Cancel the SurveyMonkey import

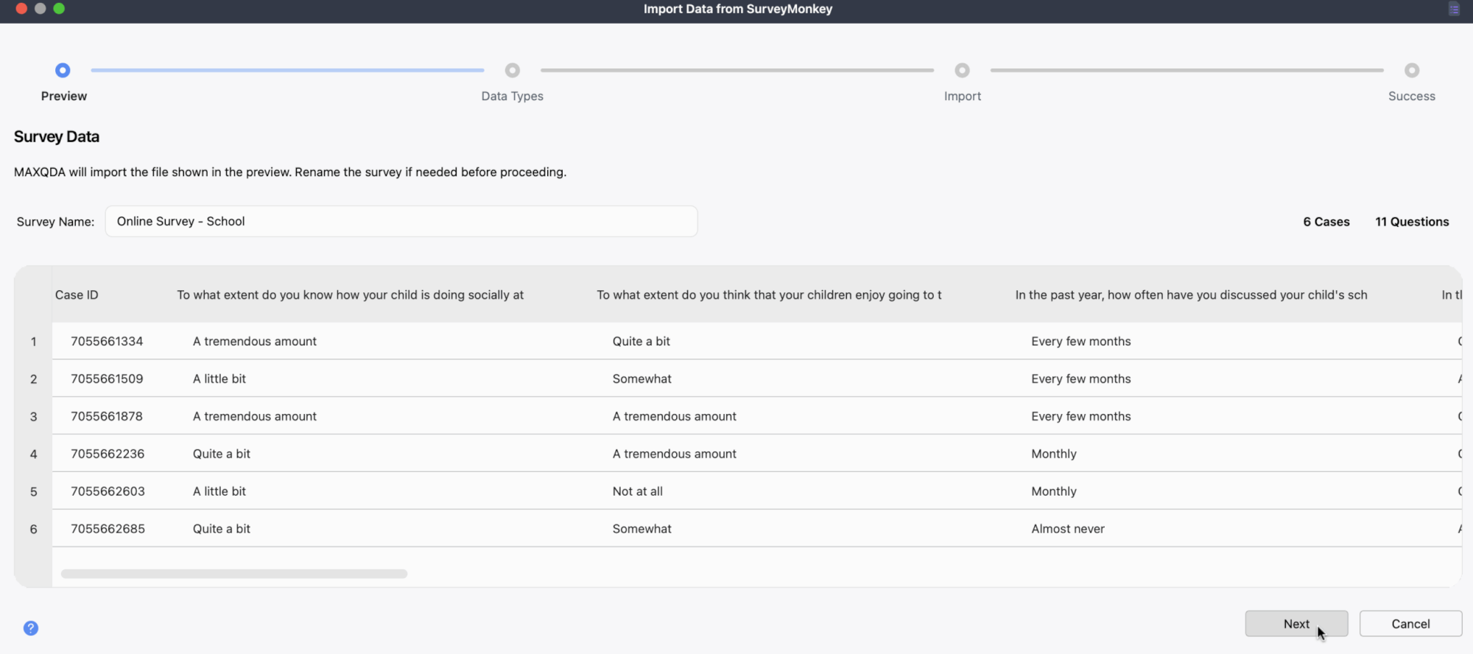tap(1410, 624)
